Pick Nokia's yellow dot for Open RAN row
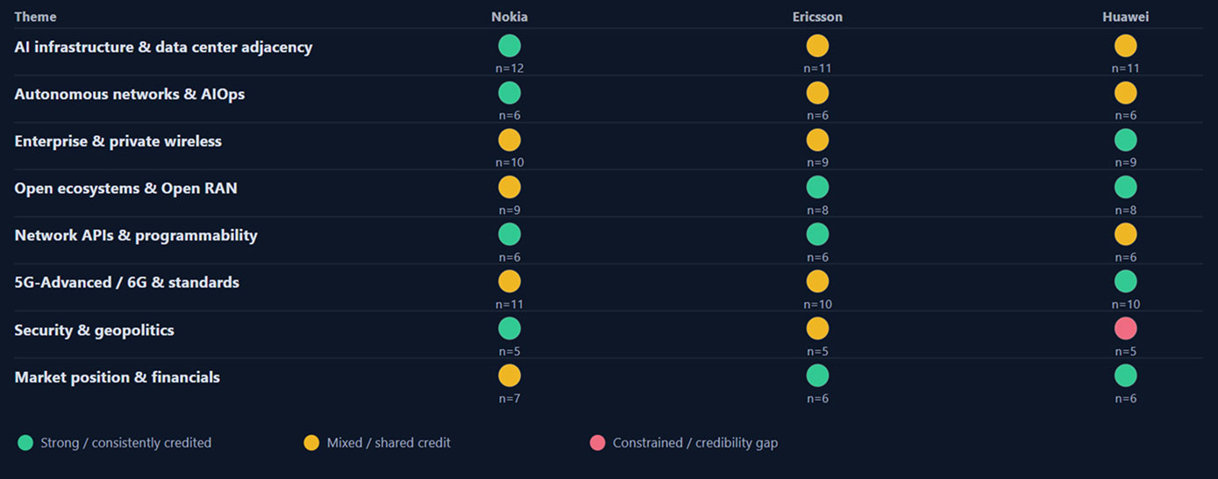 point(509,187)
